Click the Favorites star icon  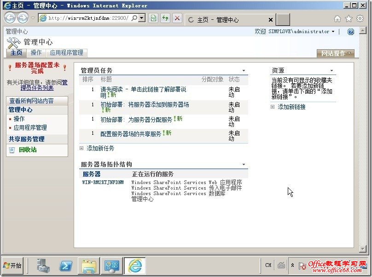coord(349,17)
